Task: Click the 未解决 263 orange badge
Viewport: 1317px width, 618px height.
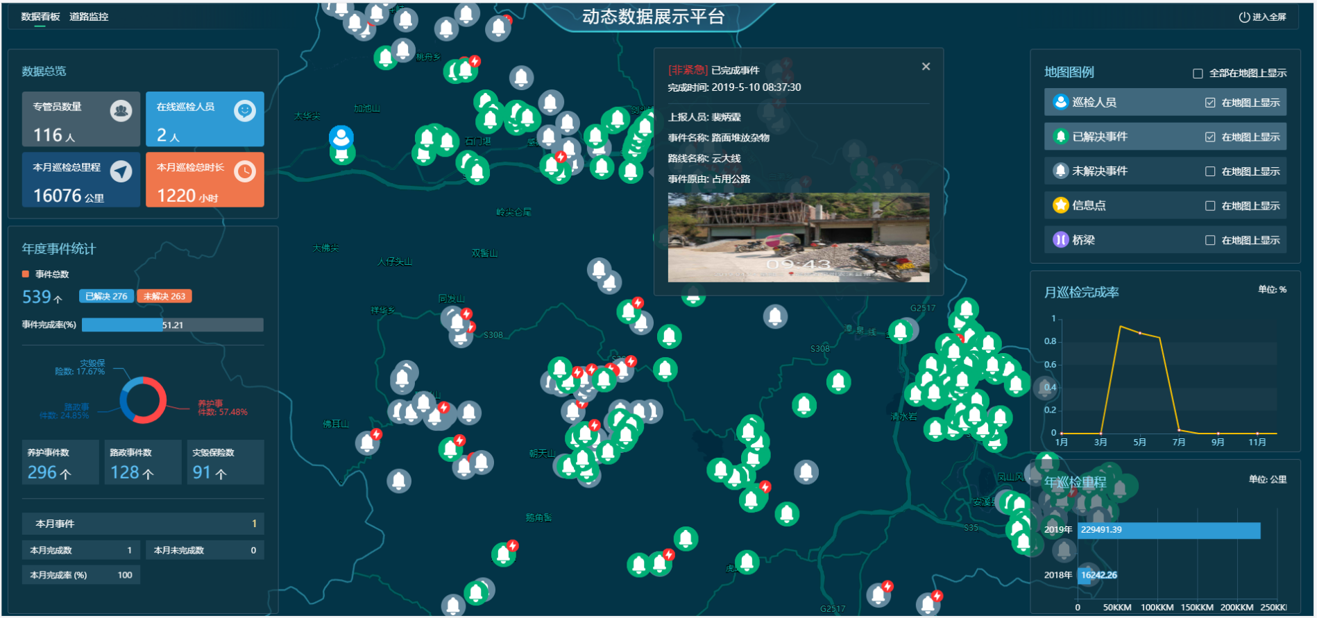Action: [x=164, y=296]
